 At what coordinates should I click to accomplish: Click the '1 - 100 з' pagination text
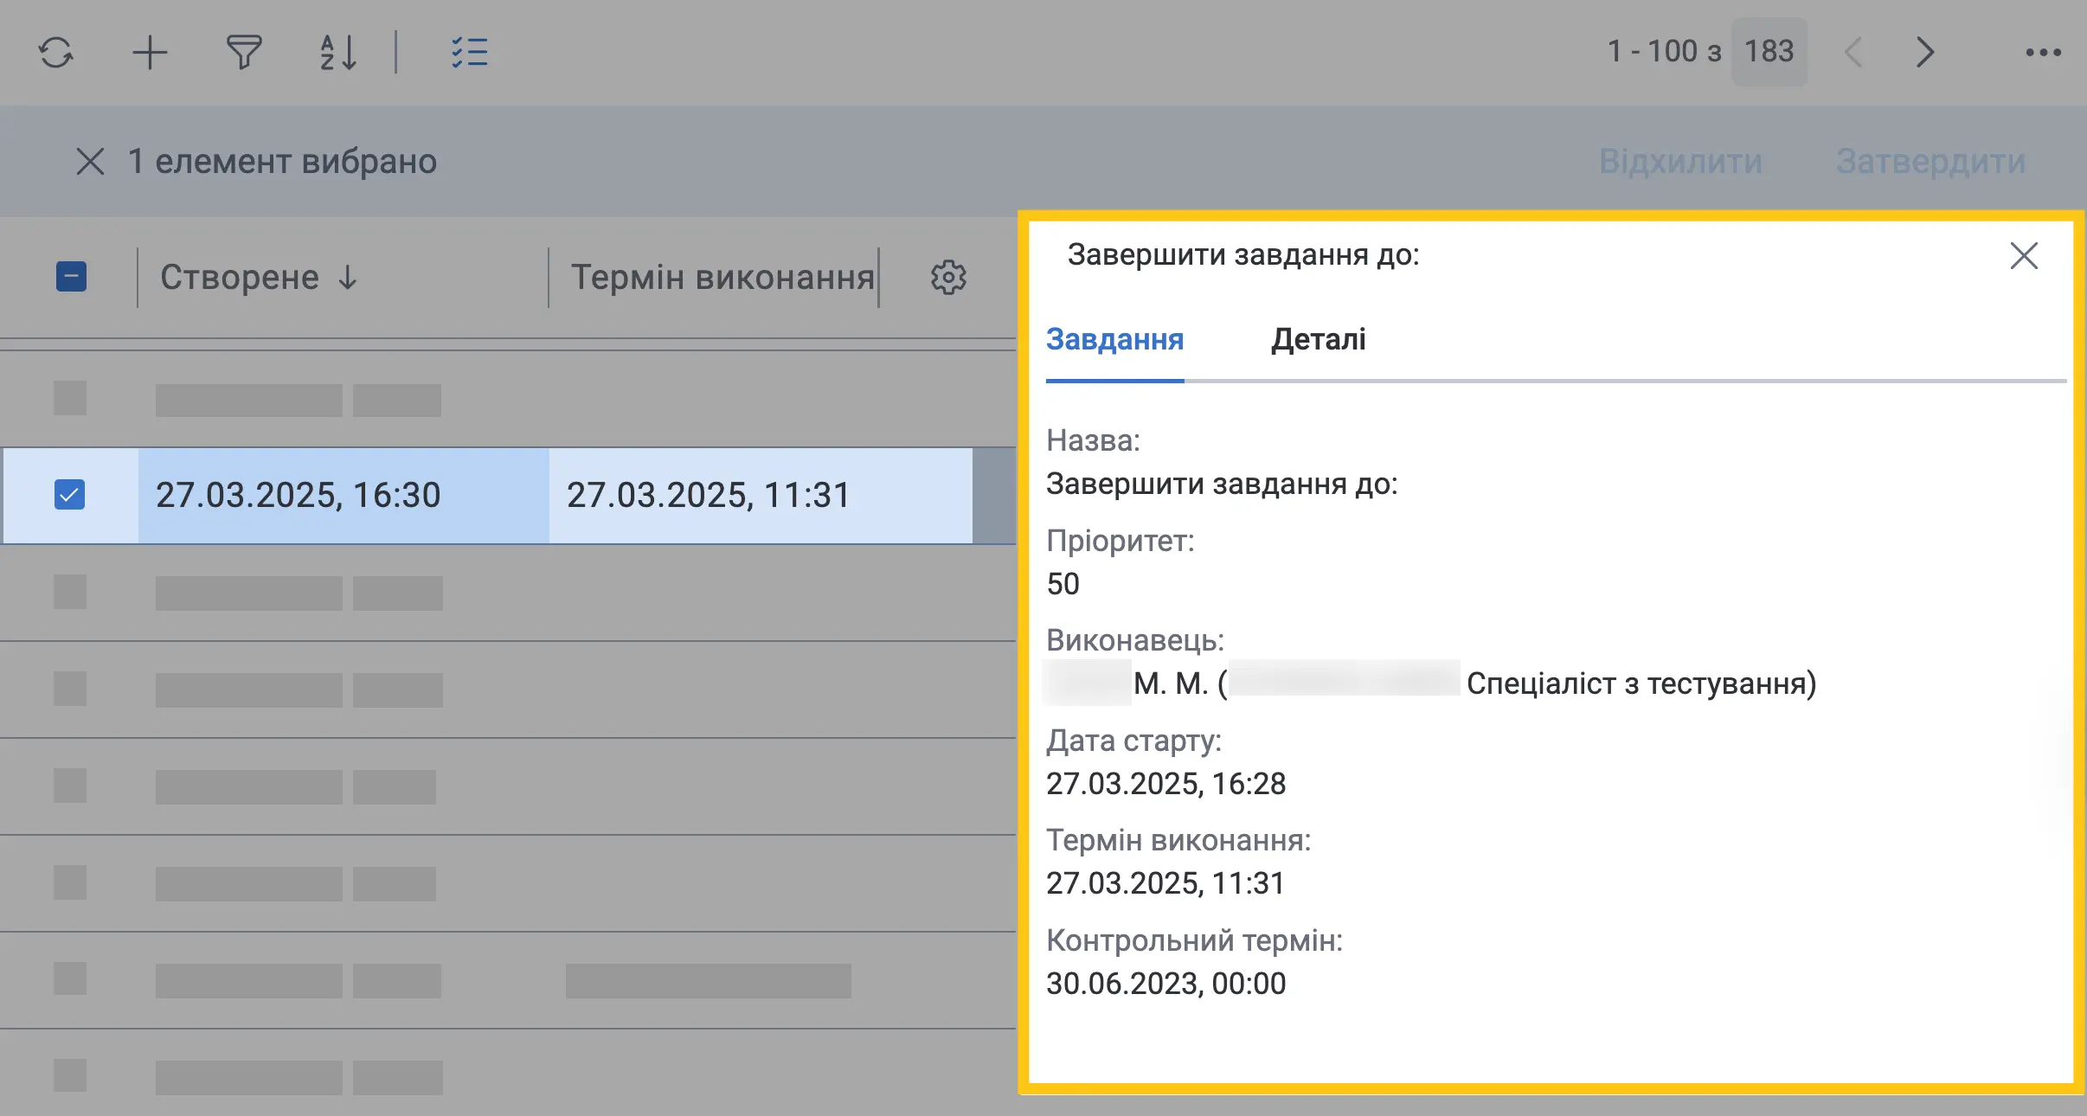coord(1664,52)
